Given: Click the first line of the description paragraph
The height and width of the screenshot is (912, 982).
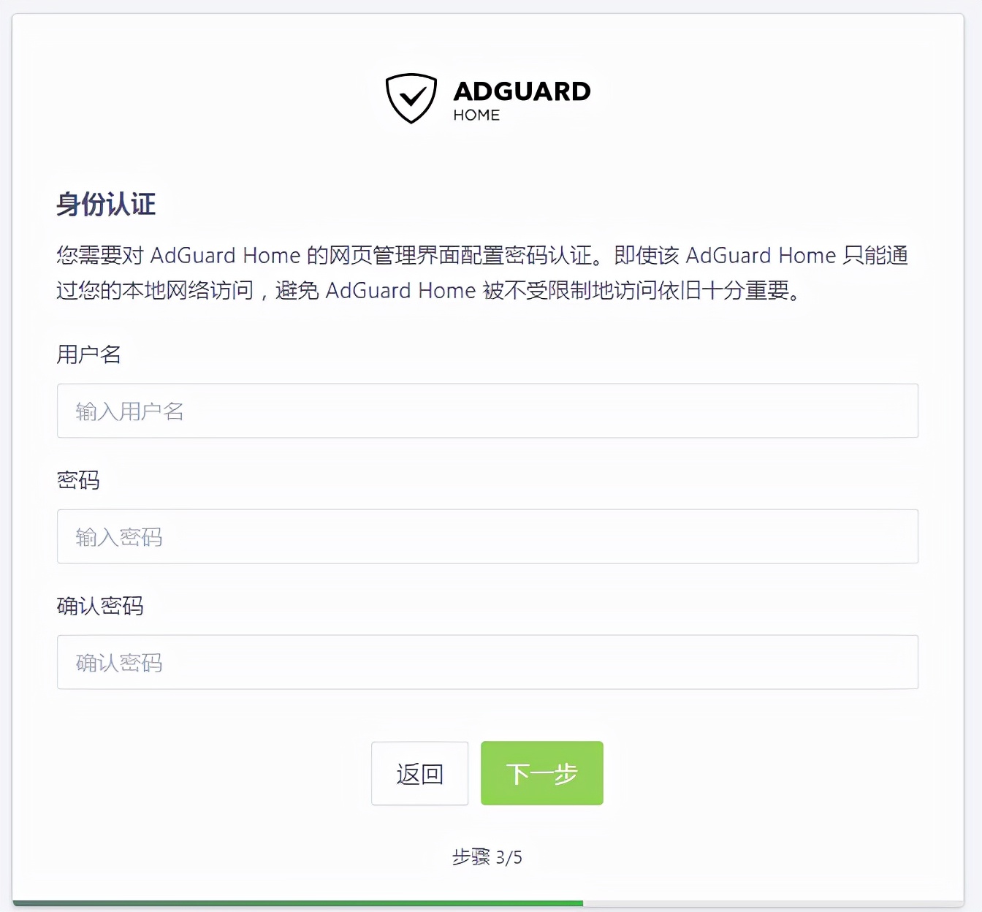Looking at the screenshot, I should click(x=482, y=255).
